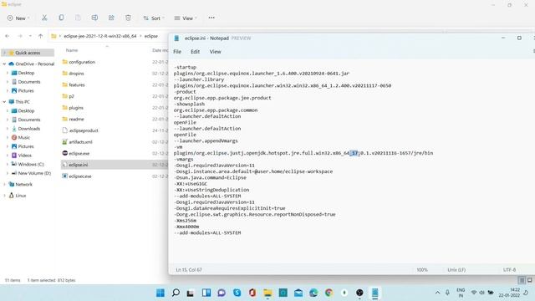Image resolution: width=535 pixels, height=301 pixels.
Task: Click the ENG IN language indicator
Action: [x=461, y=293]
